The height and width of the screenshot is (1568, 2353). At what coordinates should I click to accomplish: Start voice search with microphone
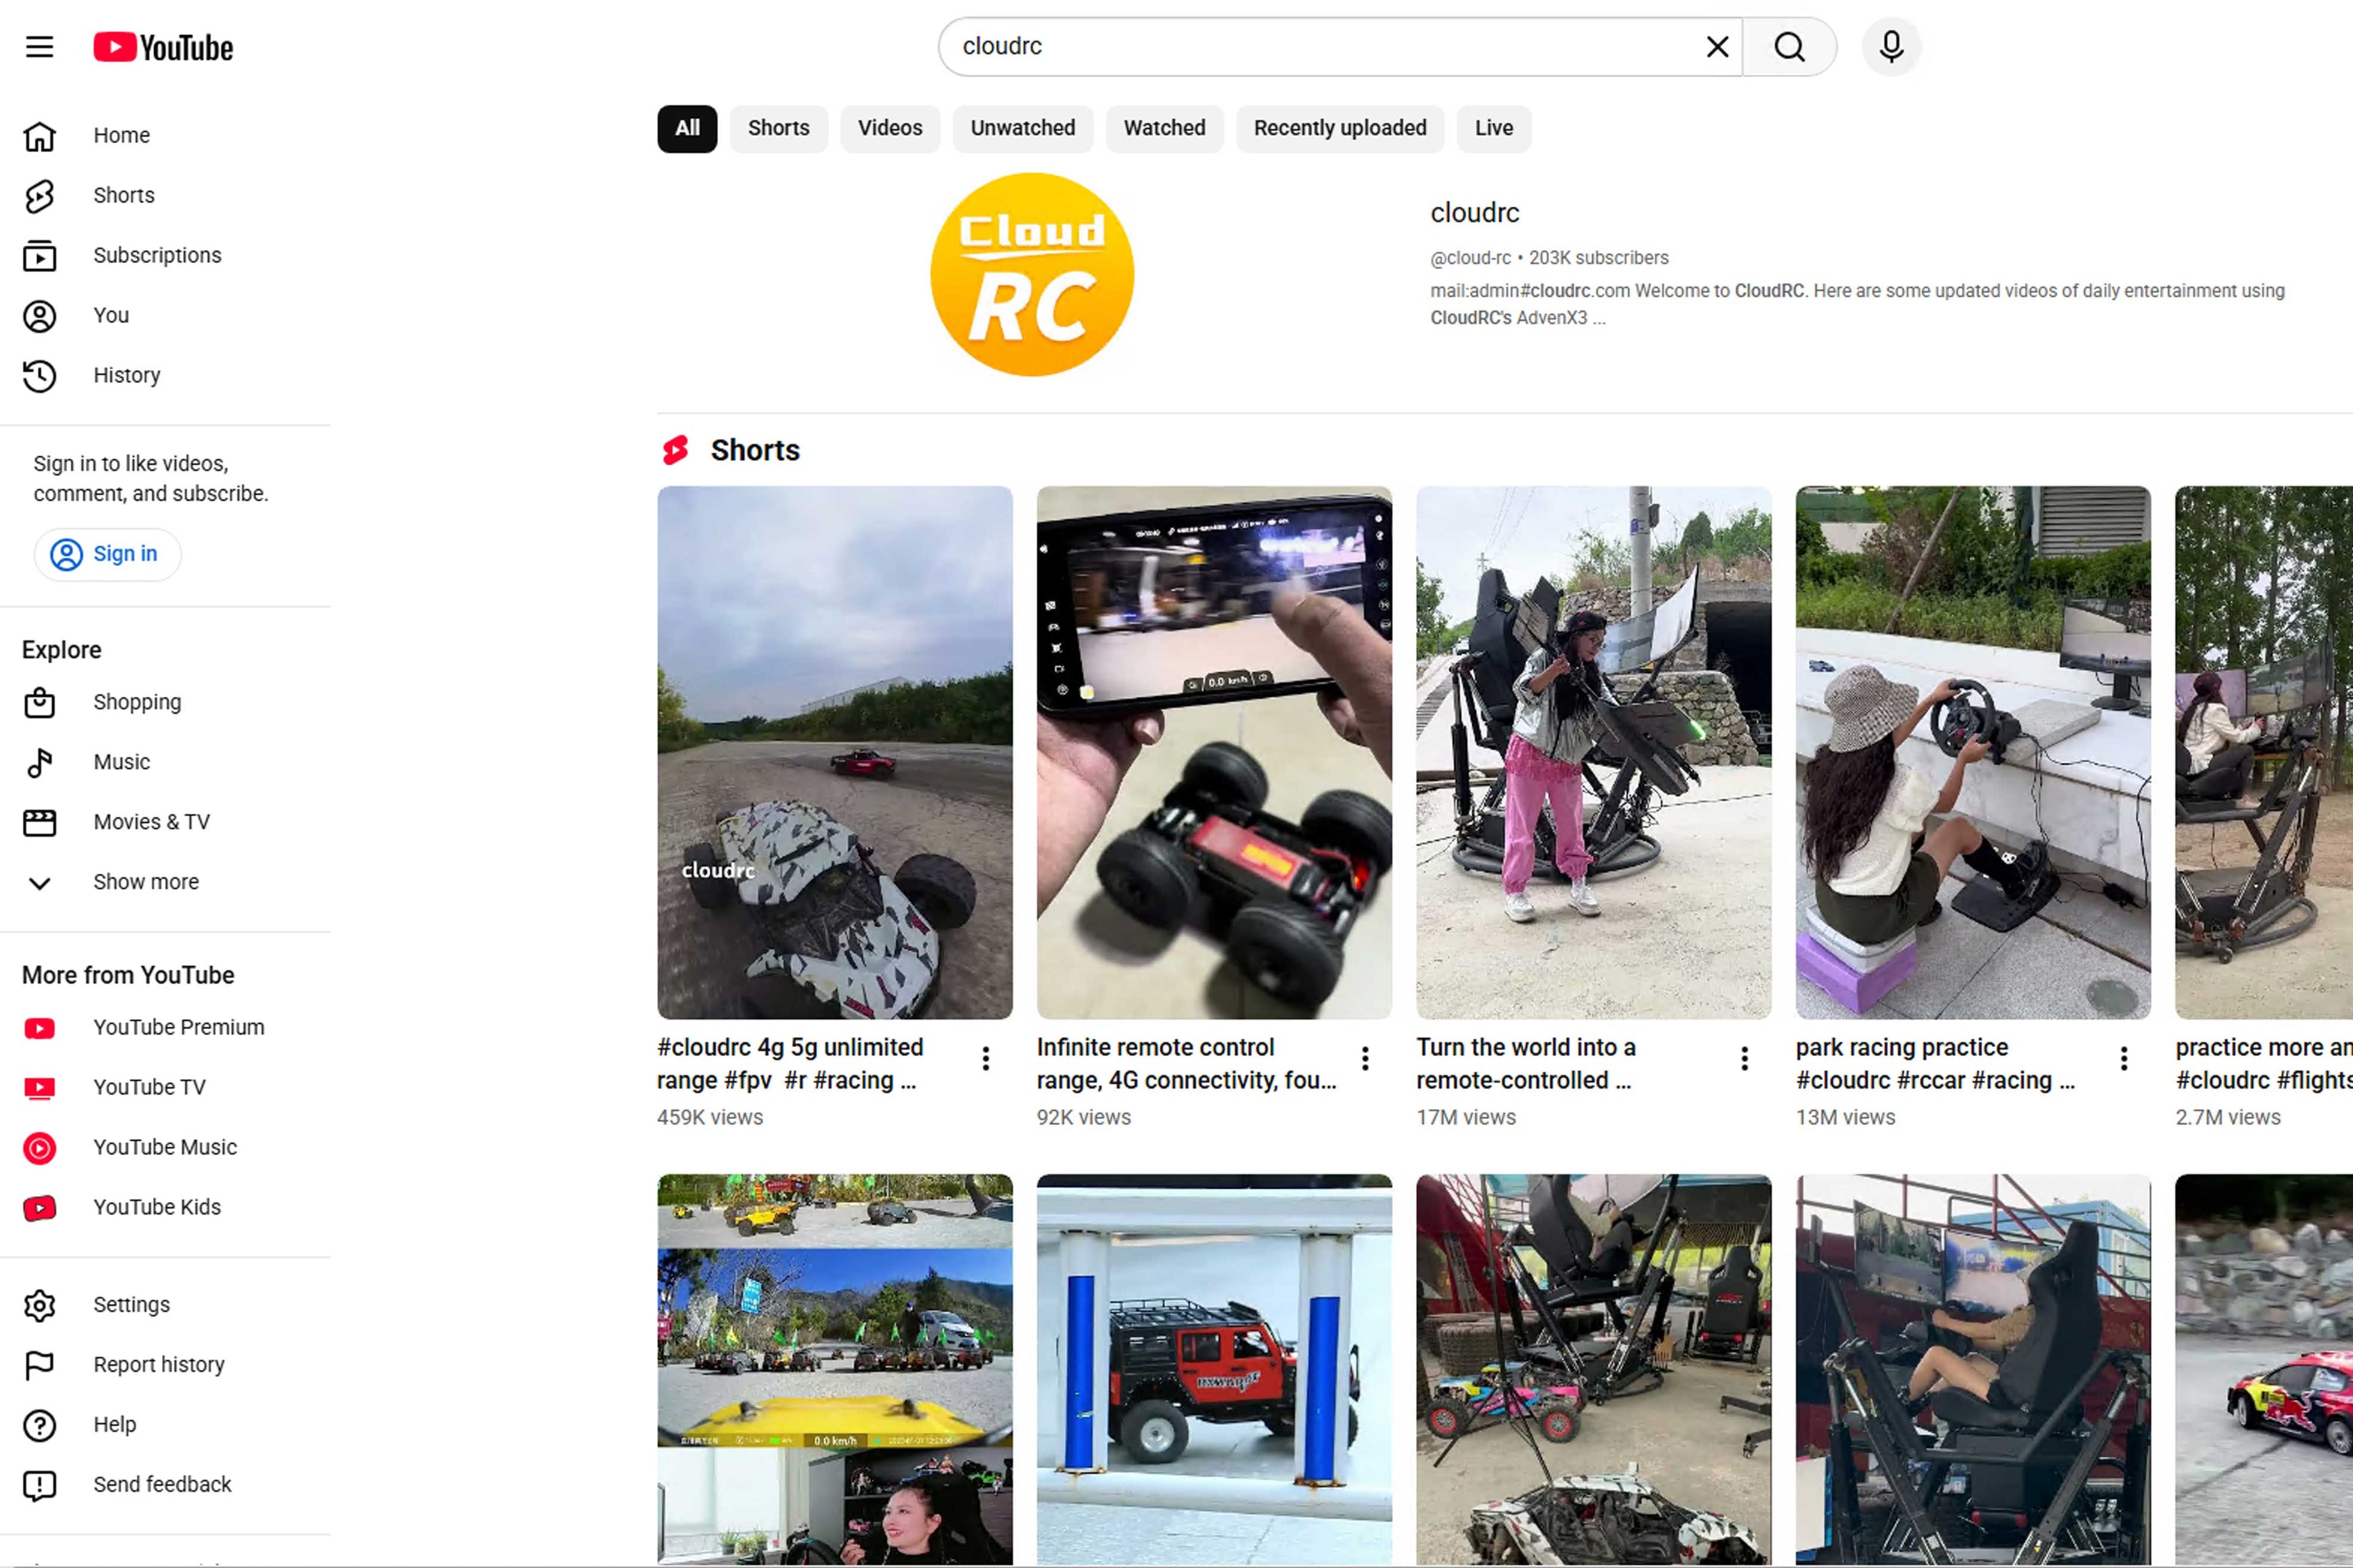pos(1890,47)
